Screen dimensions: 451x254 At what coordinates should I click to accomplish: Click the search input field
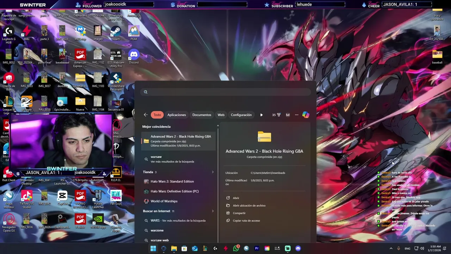[x=225, y=92]
